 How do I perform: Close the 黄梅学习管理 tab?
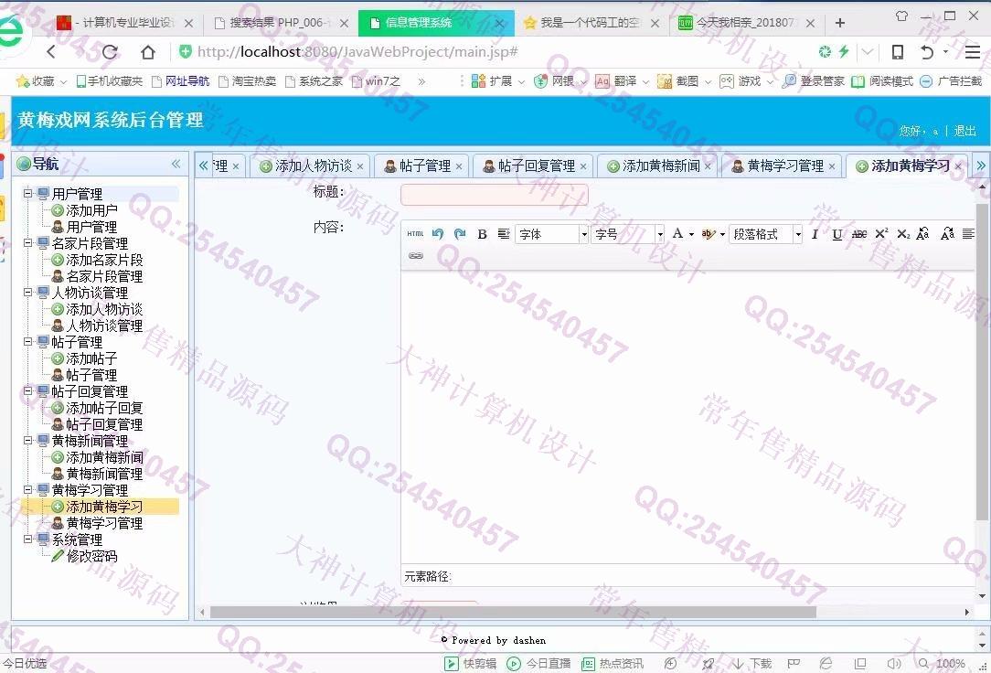click(x=832, y=166)
